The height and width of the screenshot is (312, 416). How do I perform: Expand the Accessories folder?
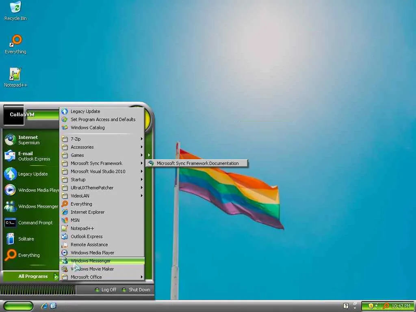coord(102,147)
